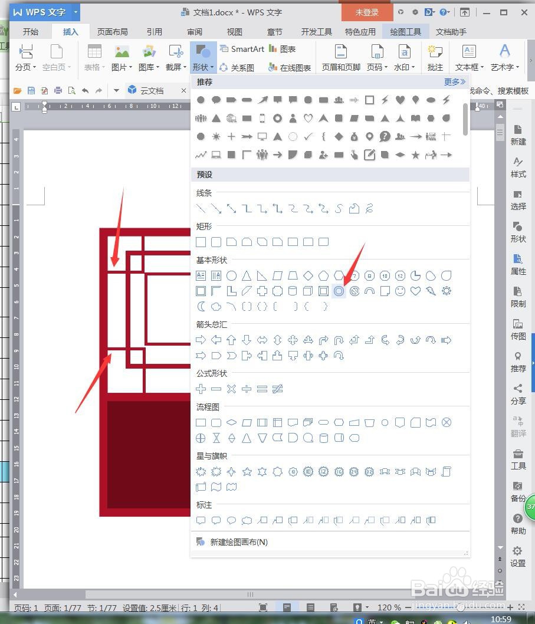535x624 pixels.
Task: Open 设置 (Settings) in right sidebar
Action: click(x=518, y=557)
